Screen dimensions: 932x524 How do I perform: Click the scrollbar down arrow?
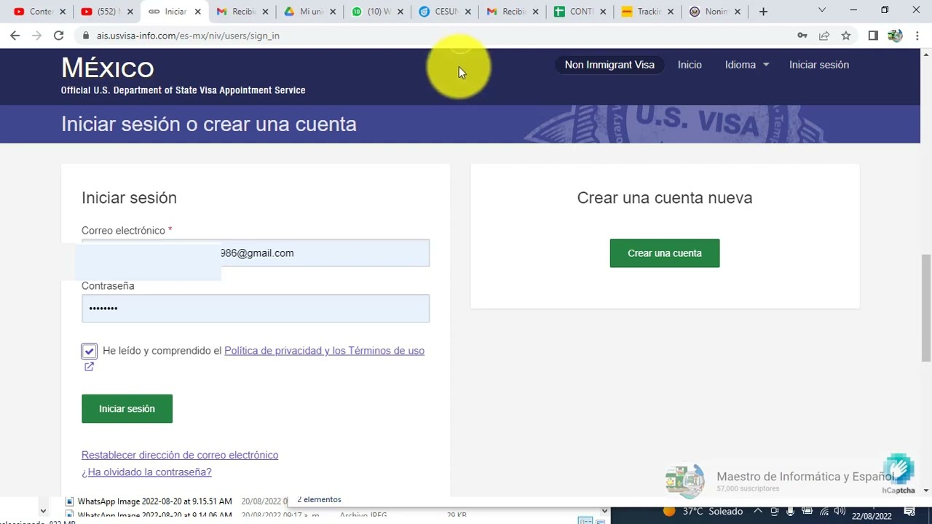[x=926, y=491]
